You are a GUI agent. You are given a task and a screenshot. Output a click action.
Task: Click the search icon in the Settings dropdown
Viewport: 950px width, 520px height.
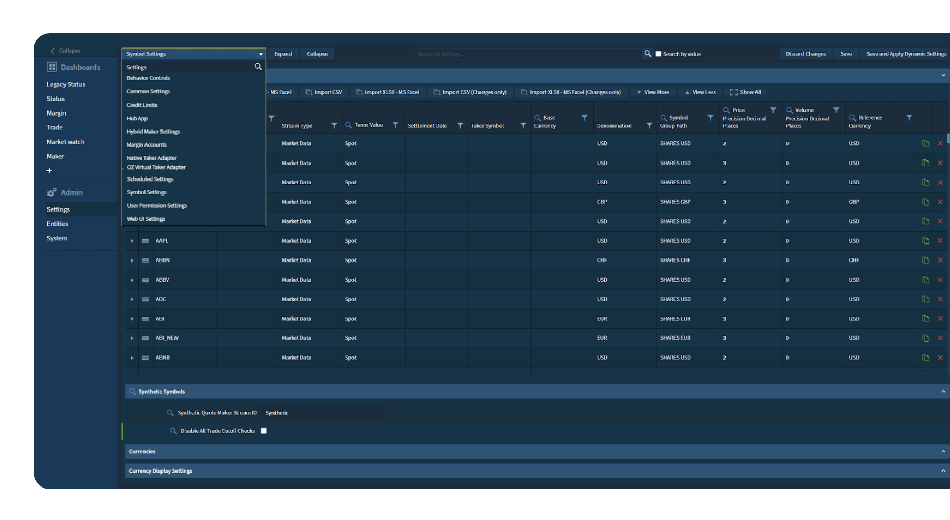258,67
